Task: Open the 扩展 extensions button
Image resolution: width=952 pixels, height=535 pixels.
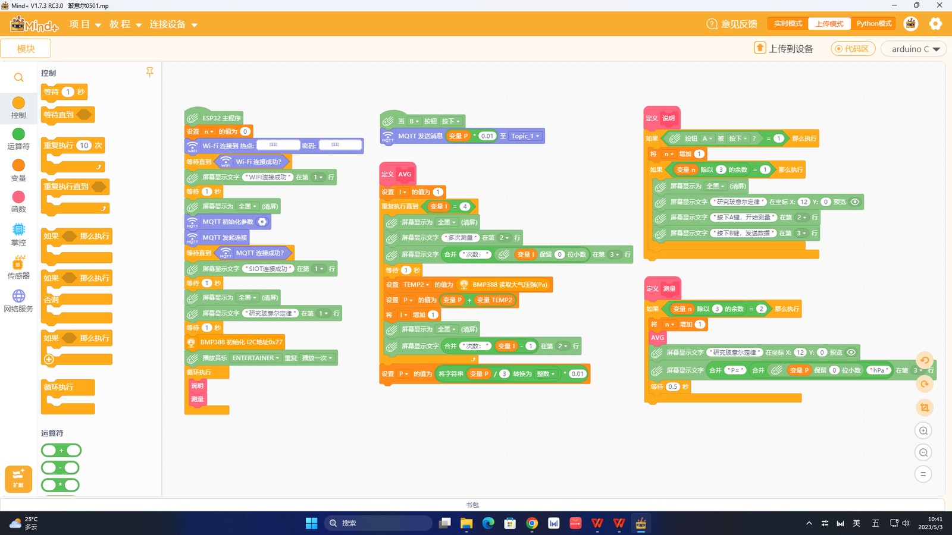Action: tap(18, 479)
